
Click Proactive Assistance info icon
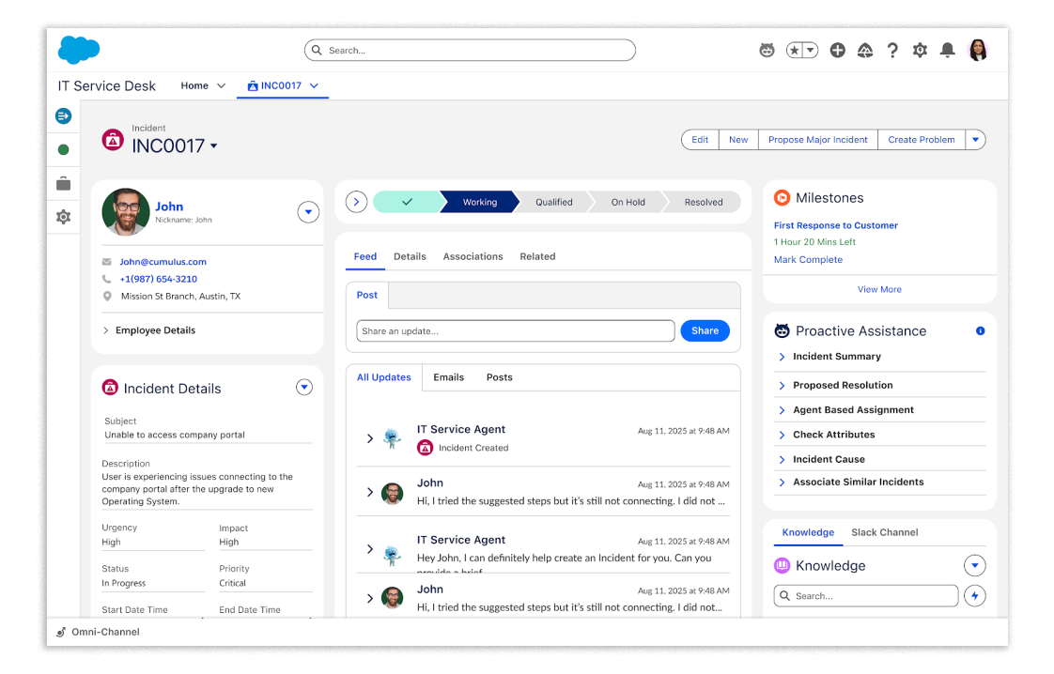coord(980,330)
